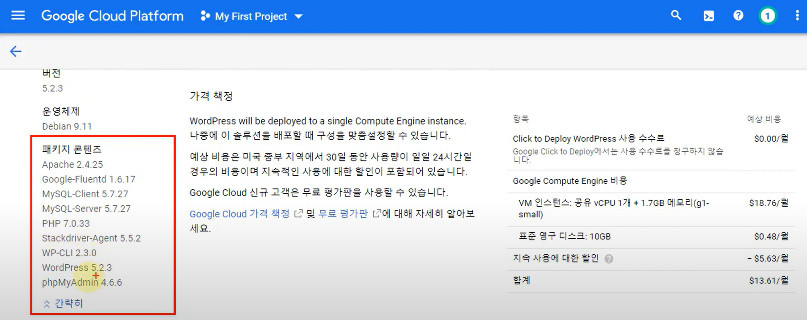Open the My First Project selector dropdown

tap(252, 17)
